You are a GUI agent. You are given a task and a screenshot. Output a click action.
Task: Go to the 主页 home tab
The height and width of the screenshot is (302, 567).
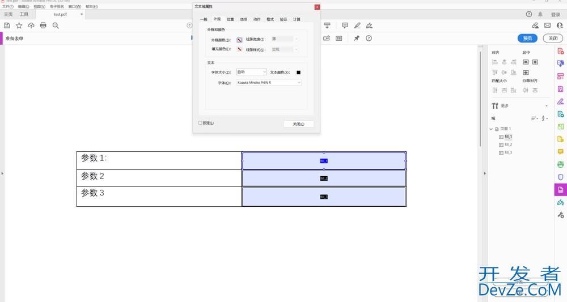coord(8,14)
